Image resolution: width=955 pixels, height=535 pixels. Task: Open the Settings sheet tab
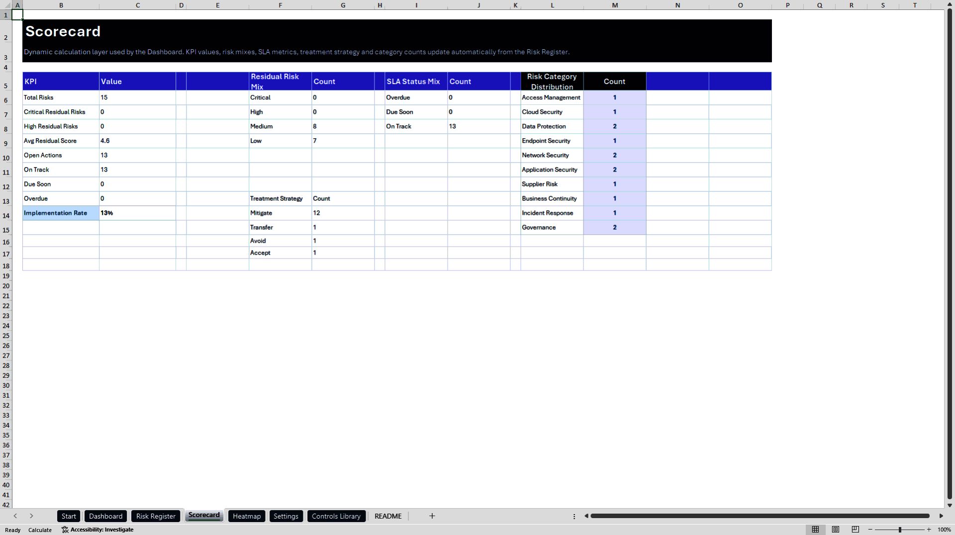click(x=286, y=516)
